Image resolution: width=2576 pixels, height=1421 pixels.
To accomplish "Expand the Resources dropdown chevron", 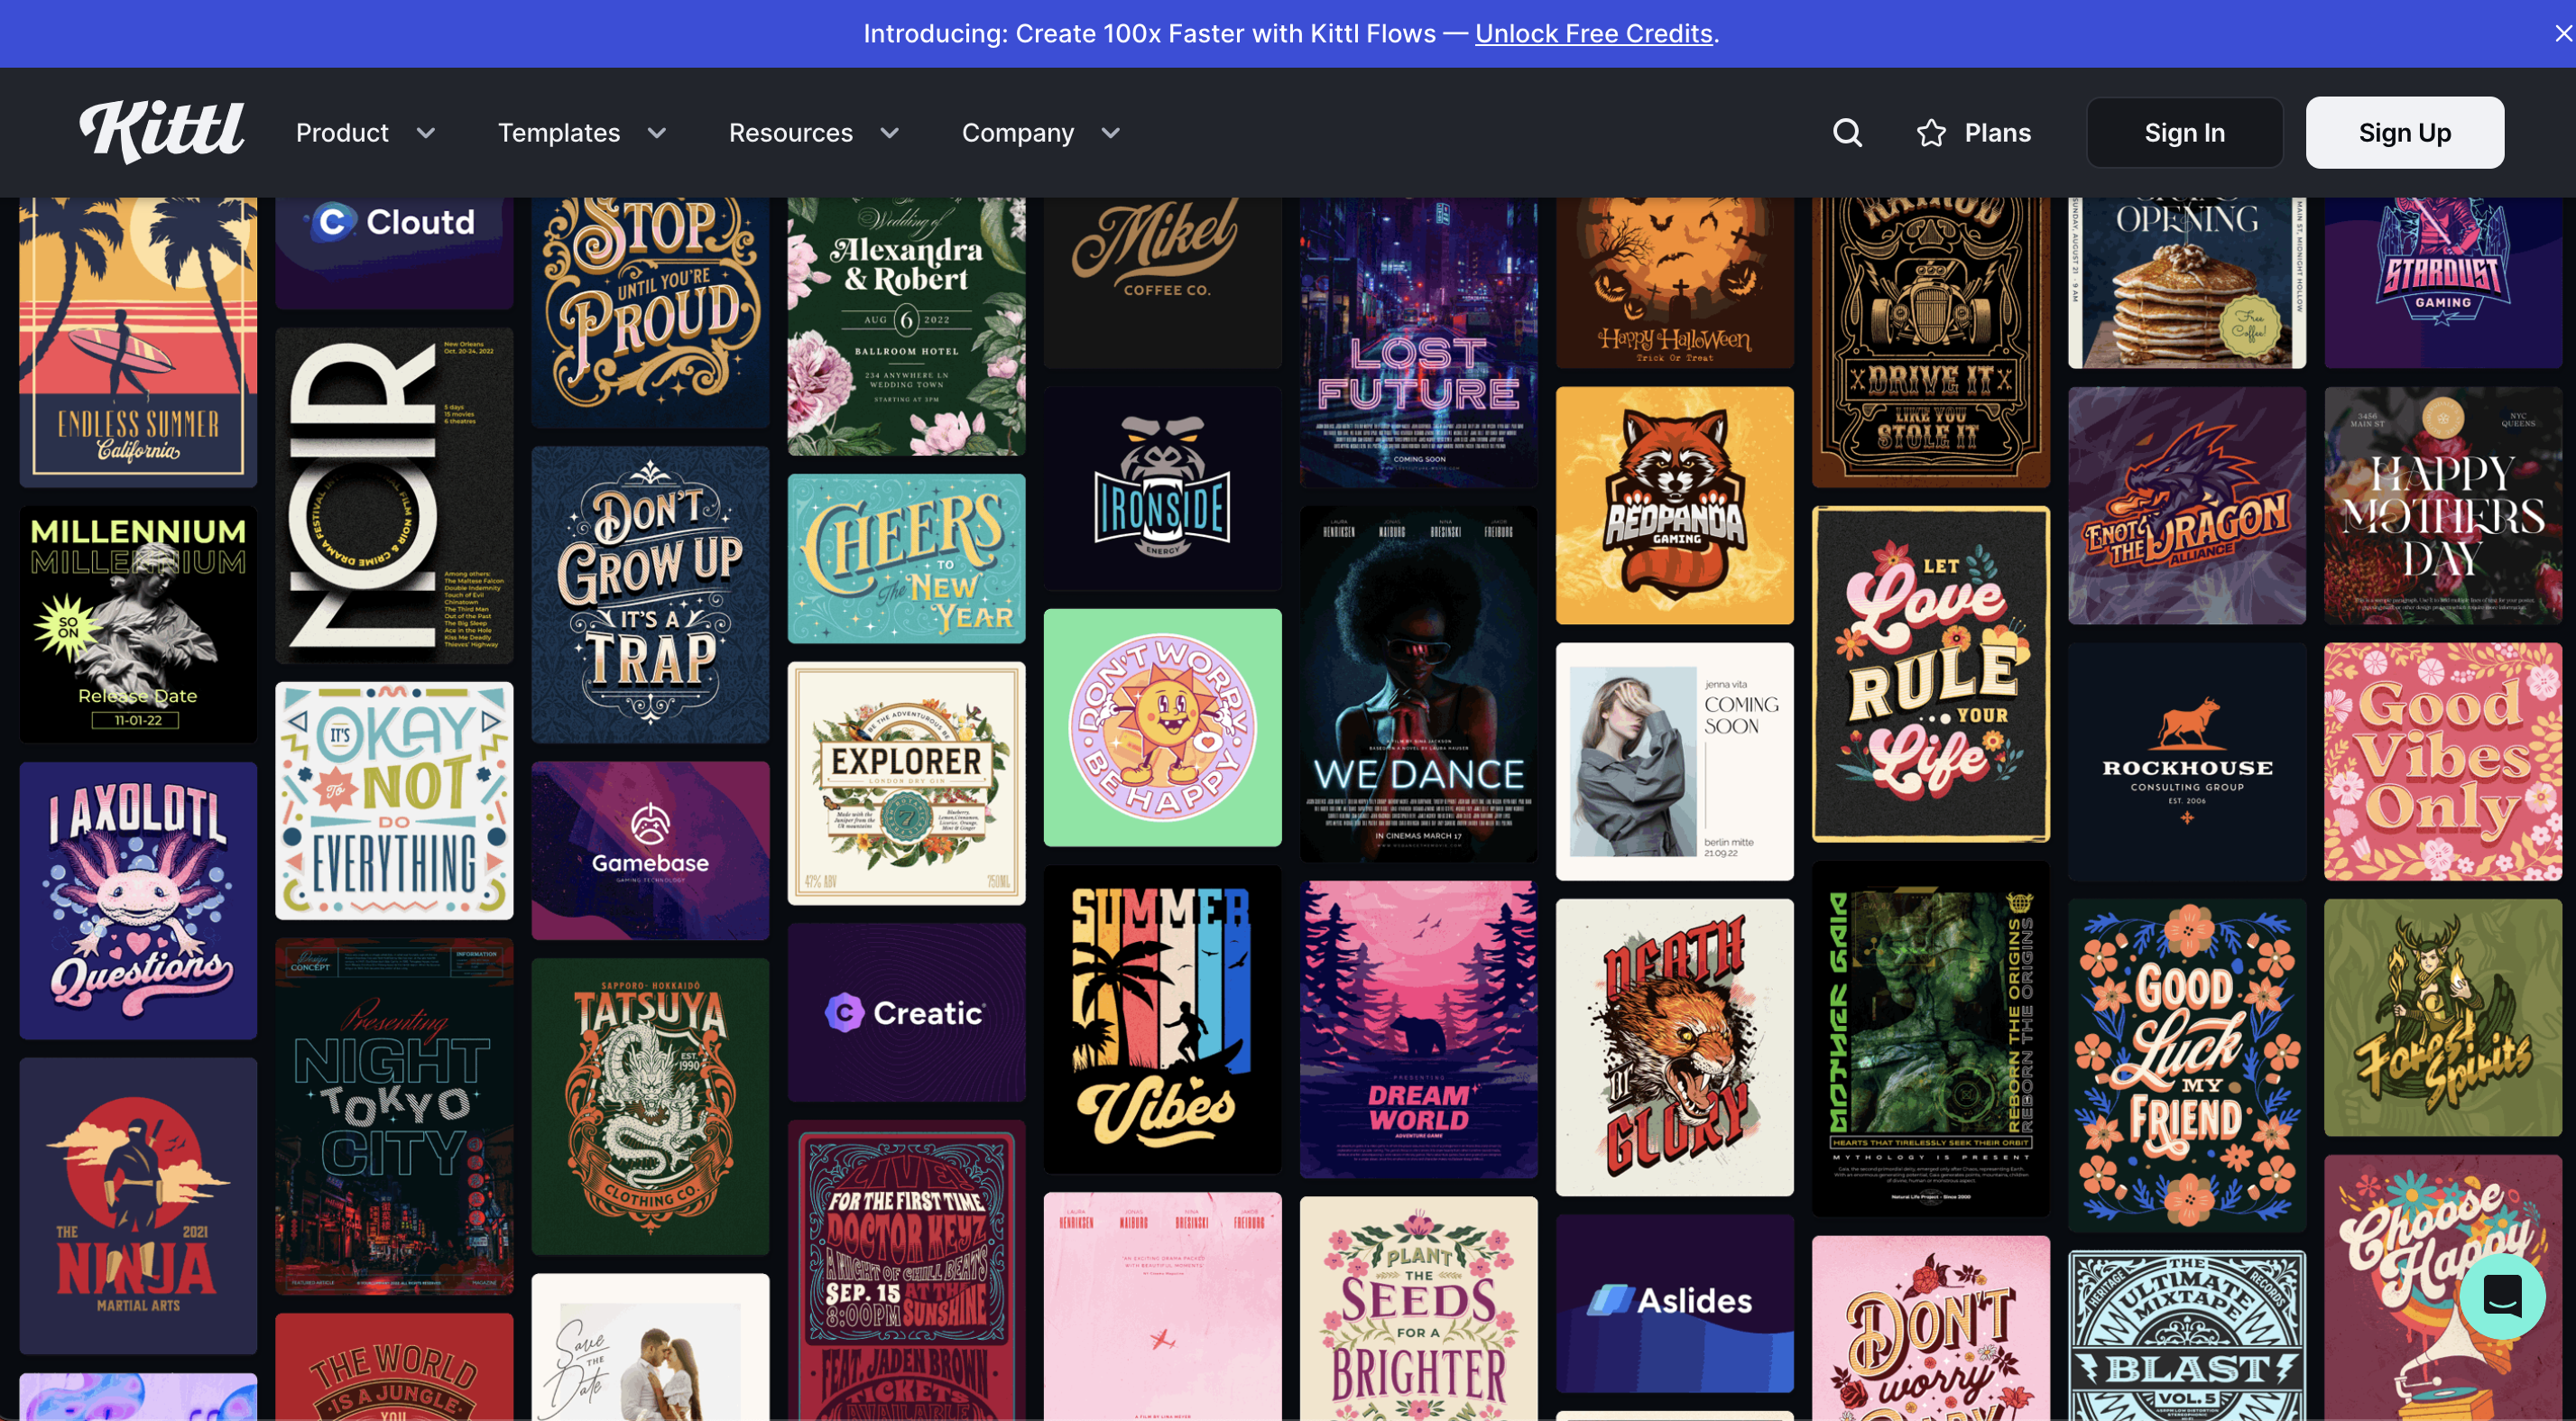I will 890,133.
